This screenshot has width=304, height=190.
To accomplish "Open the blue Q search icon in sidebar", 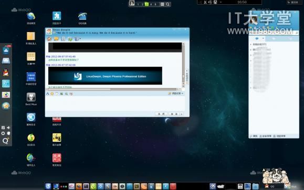I will [x=6, y=84].
